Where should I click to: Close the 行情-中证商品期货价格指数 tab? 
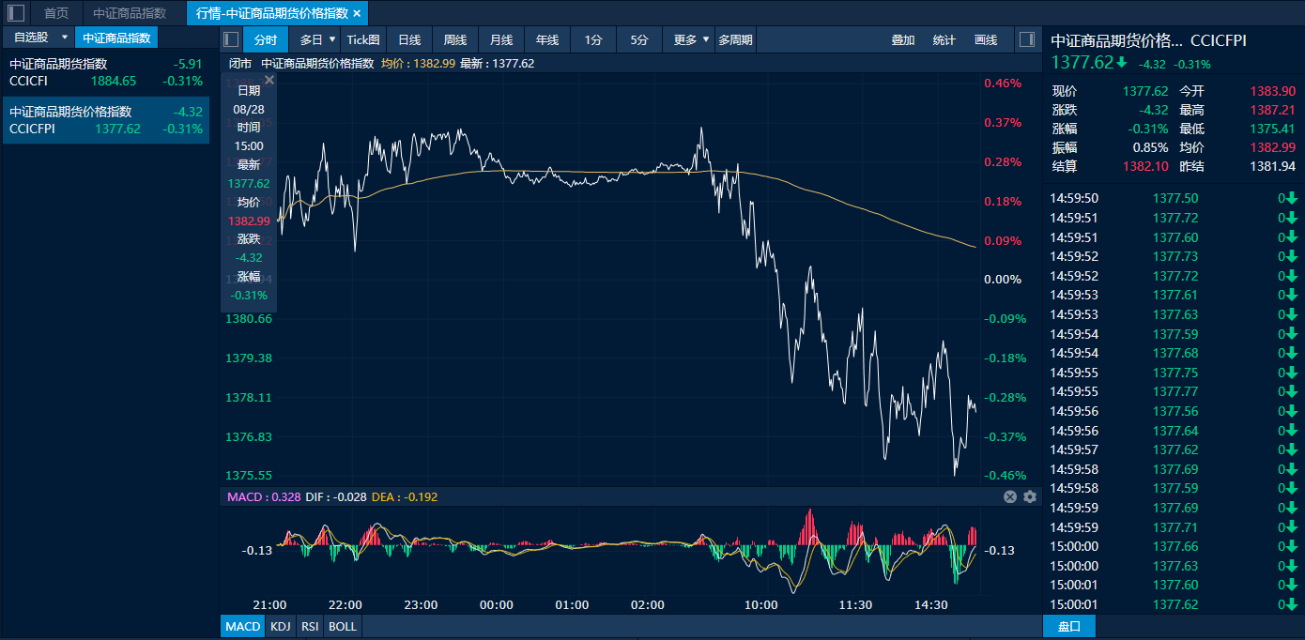click(357, 13)
